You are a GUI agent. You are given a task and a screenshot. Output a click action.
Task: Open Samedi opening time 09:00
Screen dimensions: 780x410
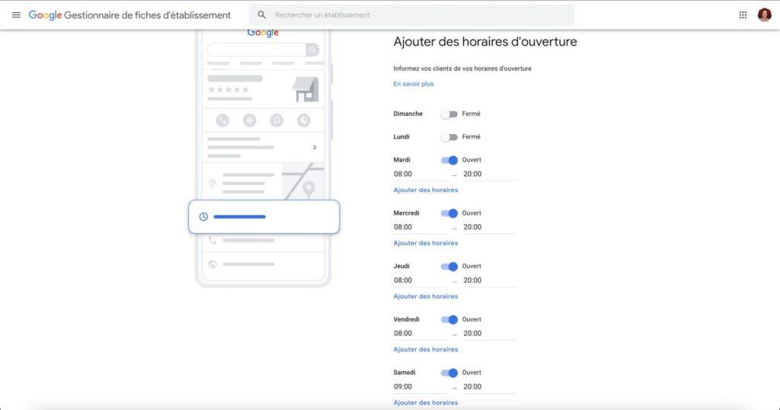pos(420,387)
